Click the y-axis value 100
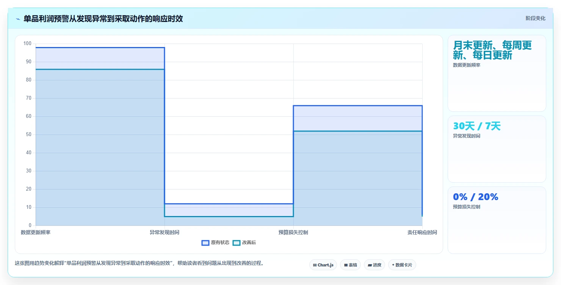Image resolution: width=561 pixels, height=285 pixels. pos(27,44)
